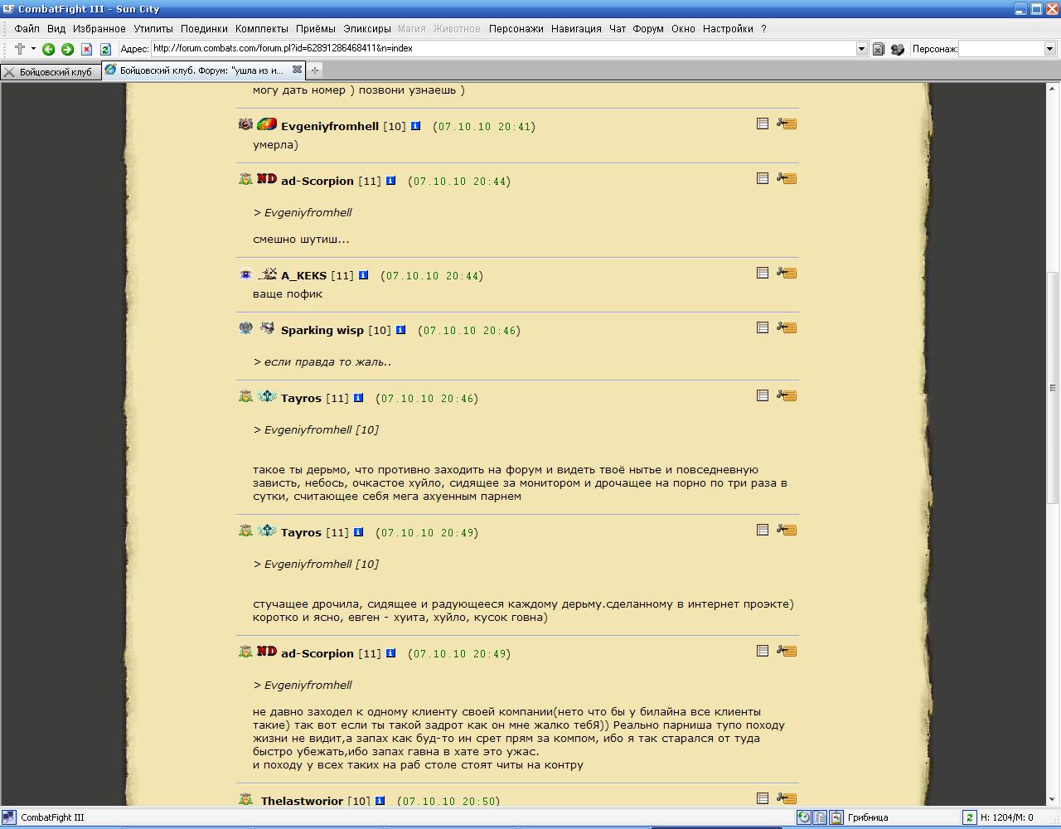Click the scrollbar down arrow

tap(1054, 798)
